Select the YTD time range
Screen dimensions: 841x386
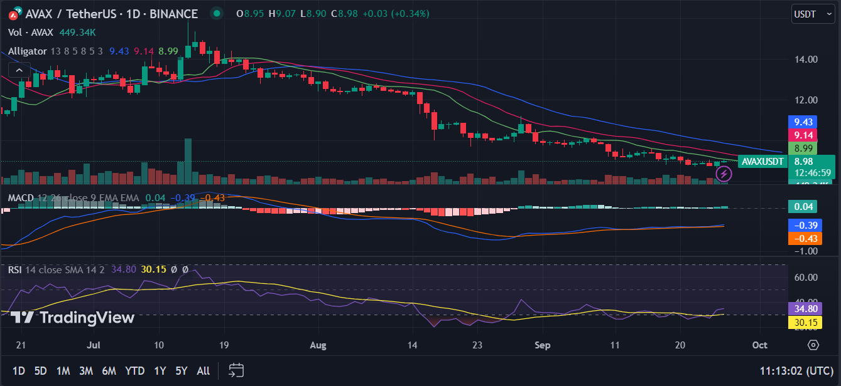(134, 370)
